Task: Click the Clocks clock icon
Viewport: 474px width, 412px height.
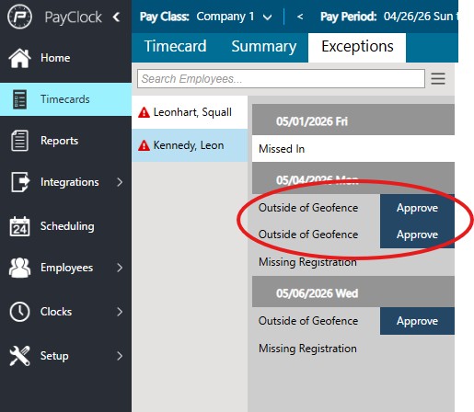Action: (19, 312)
